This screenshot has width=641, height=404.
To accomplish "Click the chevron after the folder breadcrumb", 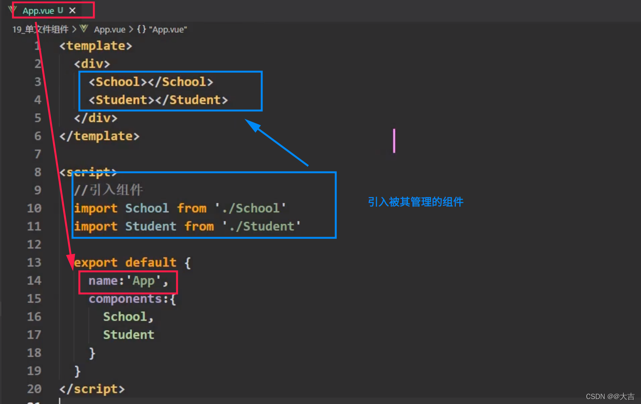I will (x=74, y=29).
